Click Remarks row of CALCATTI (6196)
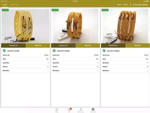The height and width of the screenshot is (113, 150). (x=76, y=70)
